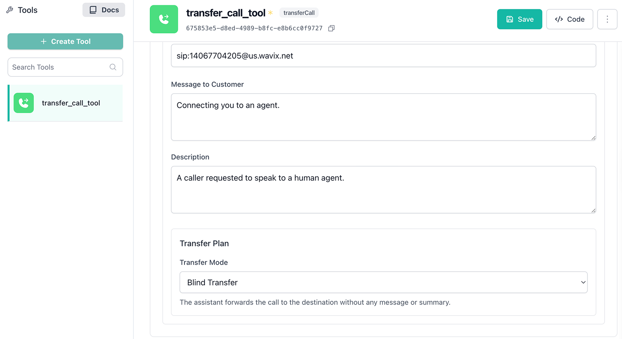The width and height of the screenshot is (622, 339).
Task: Focus the Search Tools field
Action: 58,67
